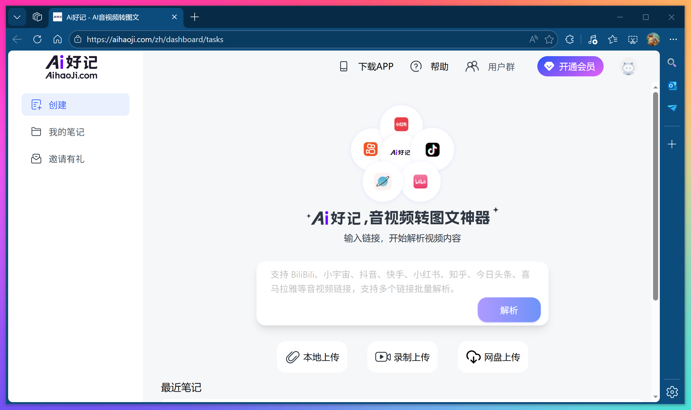Click the browser Extensions puzzle icon

[x=570, y=39]
